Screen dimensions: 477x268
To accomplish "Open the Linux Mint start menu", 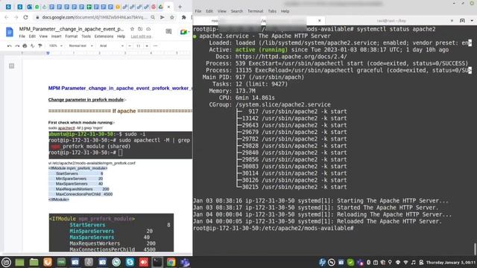I will [x=7, y=262].
